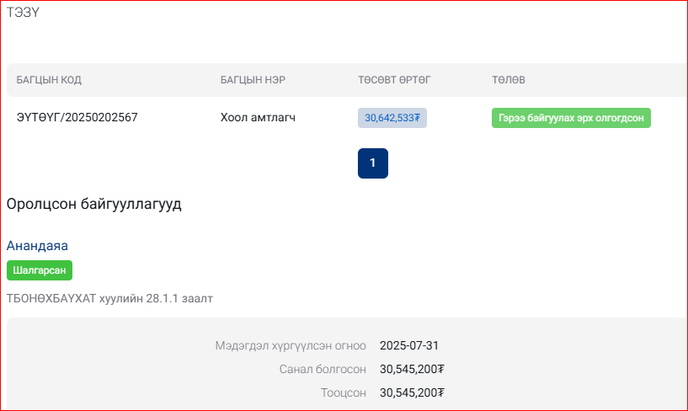
Task: Select package code ЭҮТӨҮГ/20250202567
Action: click(x=77, y=118)
